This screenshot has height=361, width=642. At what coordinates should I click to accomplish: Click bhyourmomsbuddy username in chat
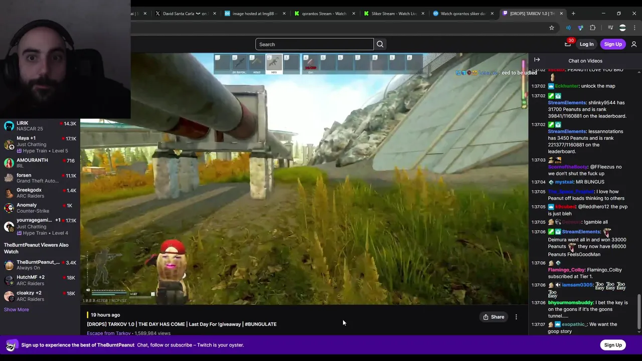click(x=570, y=303)
